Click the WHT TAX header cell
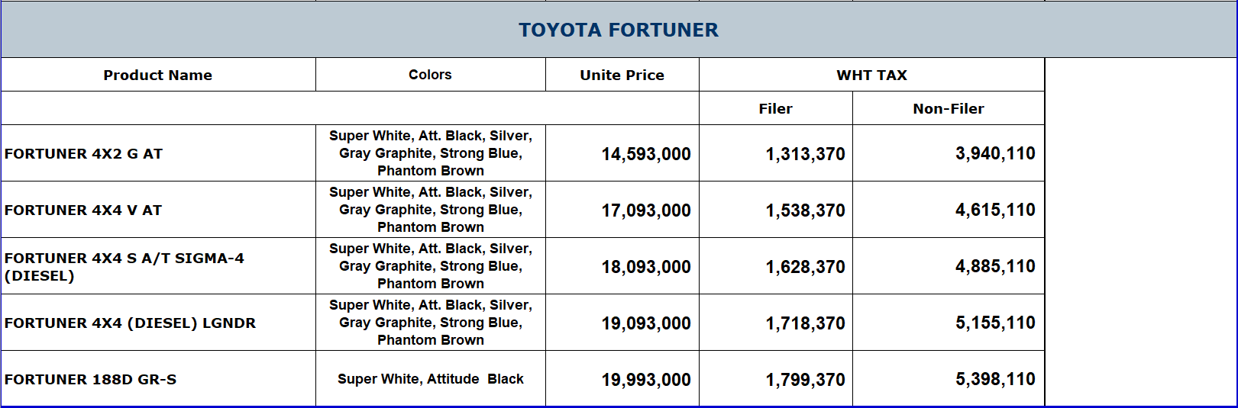The width and height of the screenshot is (1238, 408). (x=872, y=75)
